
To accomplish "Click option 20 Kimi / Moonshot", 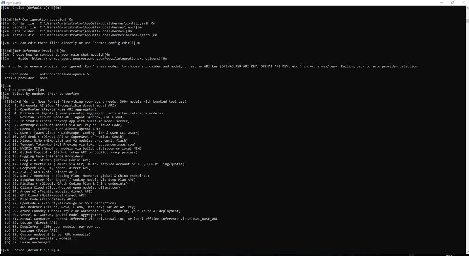I will (77, 176).
